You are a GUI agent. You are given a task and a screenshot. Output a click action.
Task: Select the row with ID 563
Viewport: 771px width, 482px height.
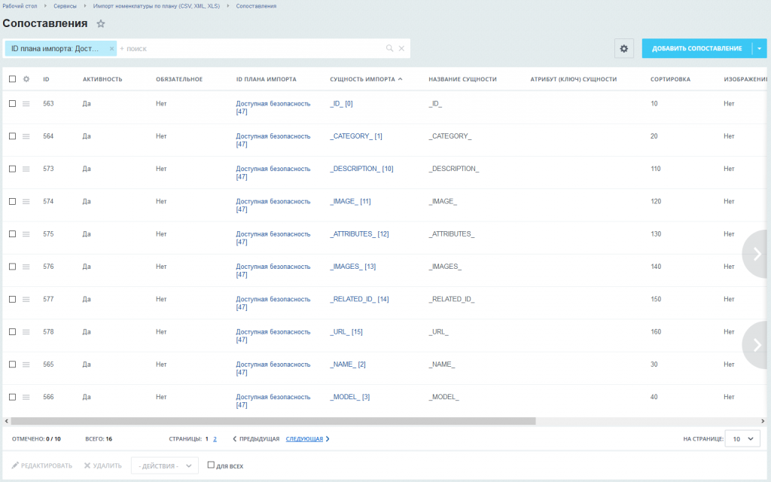[x=12, y=104]
